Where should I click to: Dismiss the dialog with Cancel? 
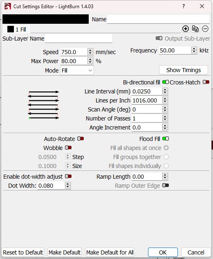pos(196,252)
